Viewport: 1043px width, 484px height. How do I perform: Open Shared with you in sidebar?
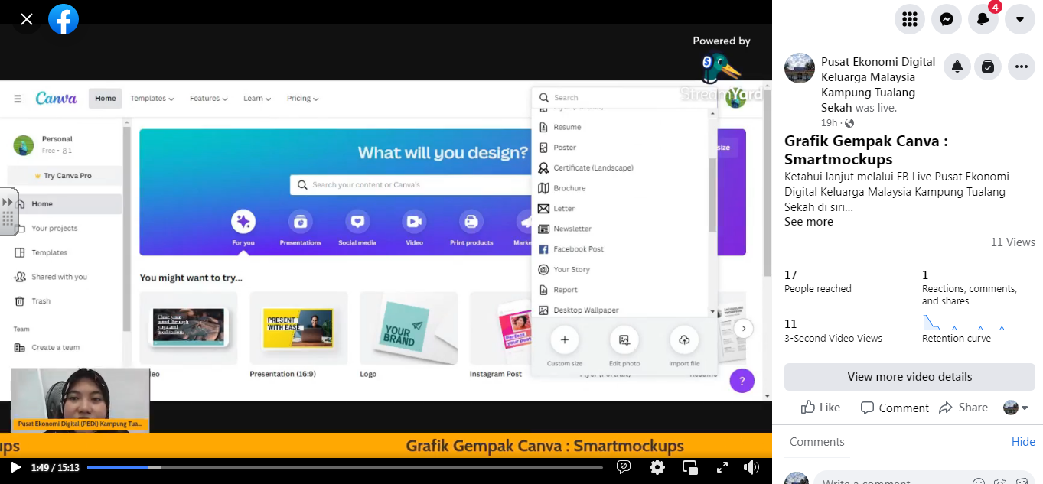pyautogui.click(x=59, y=277)
